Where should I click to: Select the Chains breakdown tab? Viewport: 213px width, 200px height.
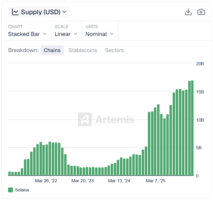tap(52, 50)
